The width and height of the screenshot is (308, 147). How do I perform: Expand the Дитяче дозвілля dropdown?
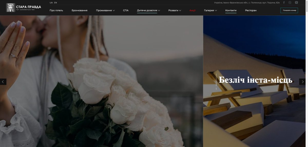tap(149, 10)
